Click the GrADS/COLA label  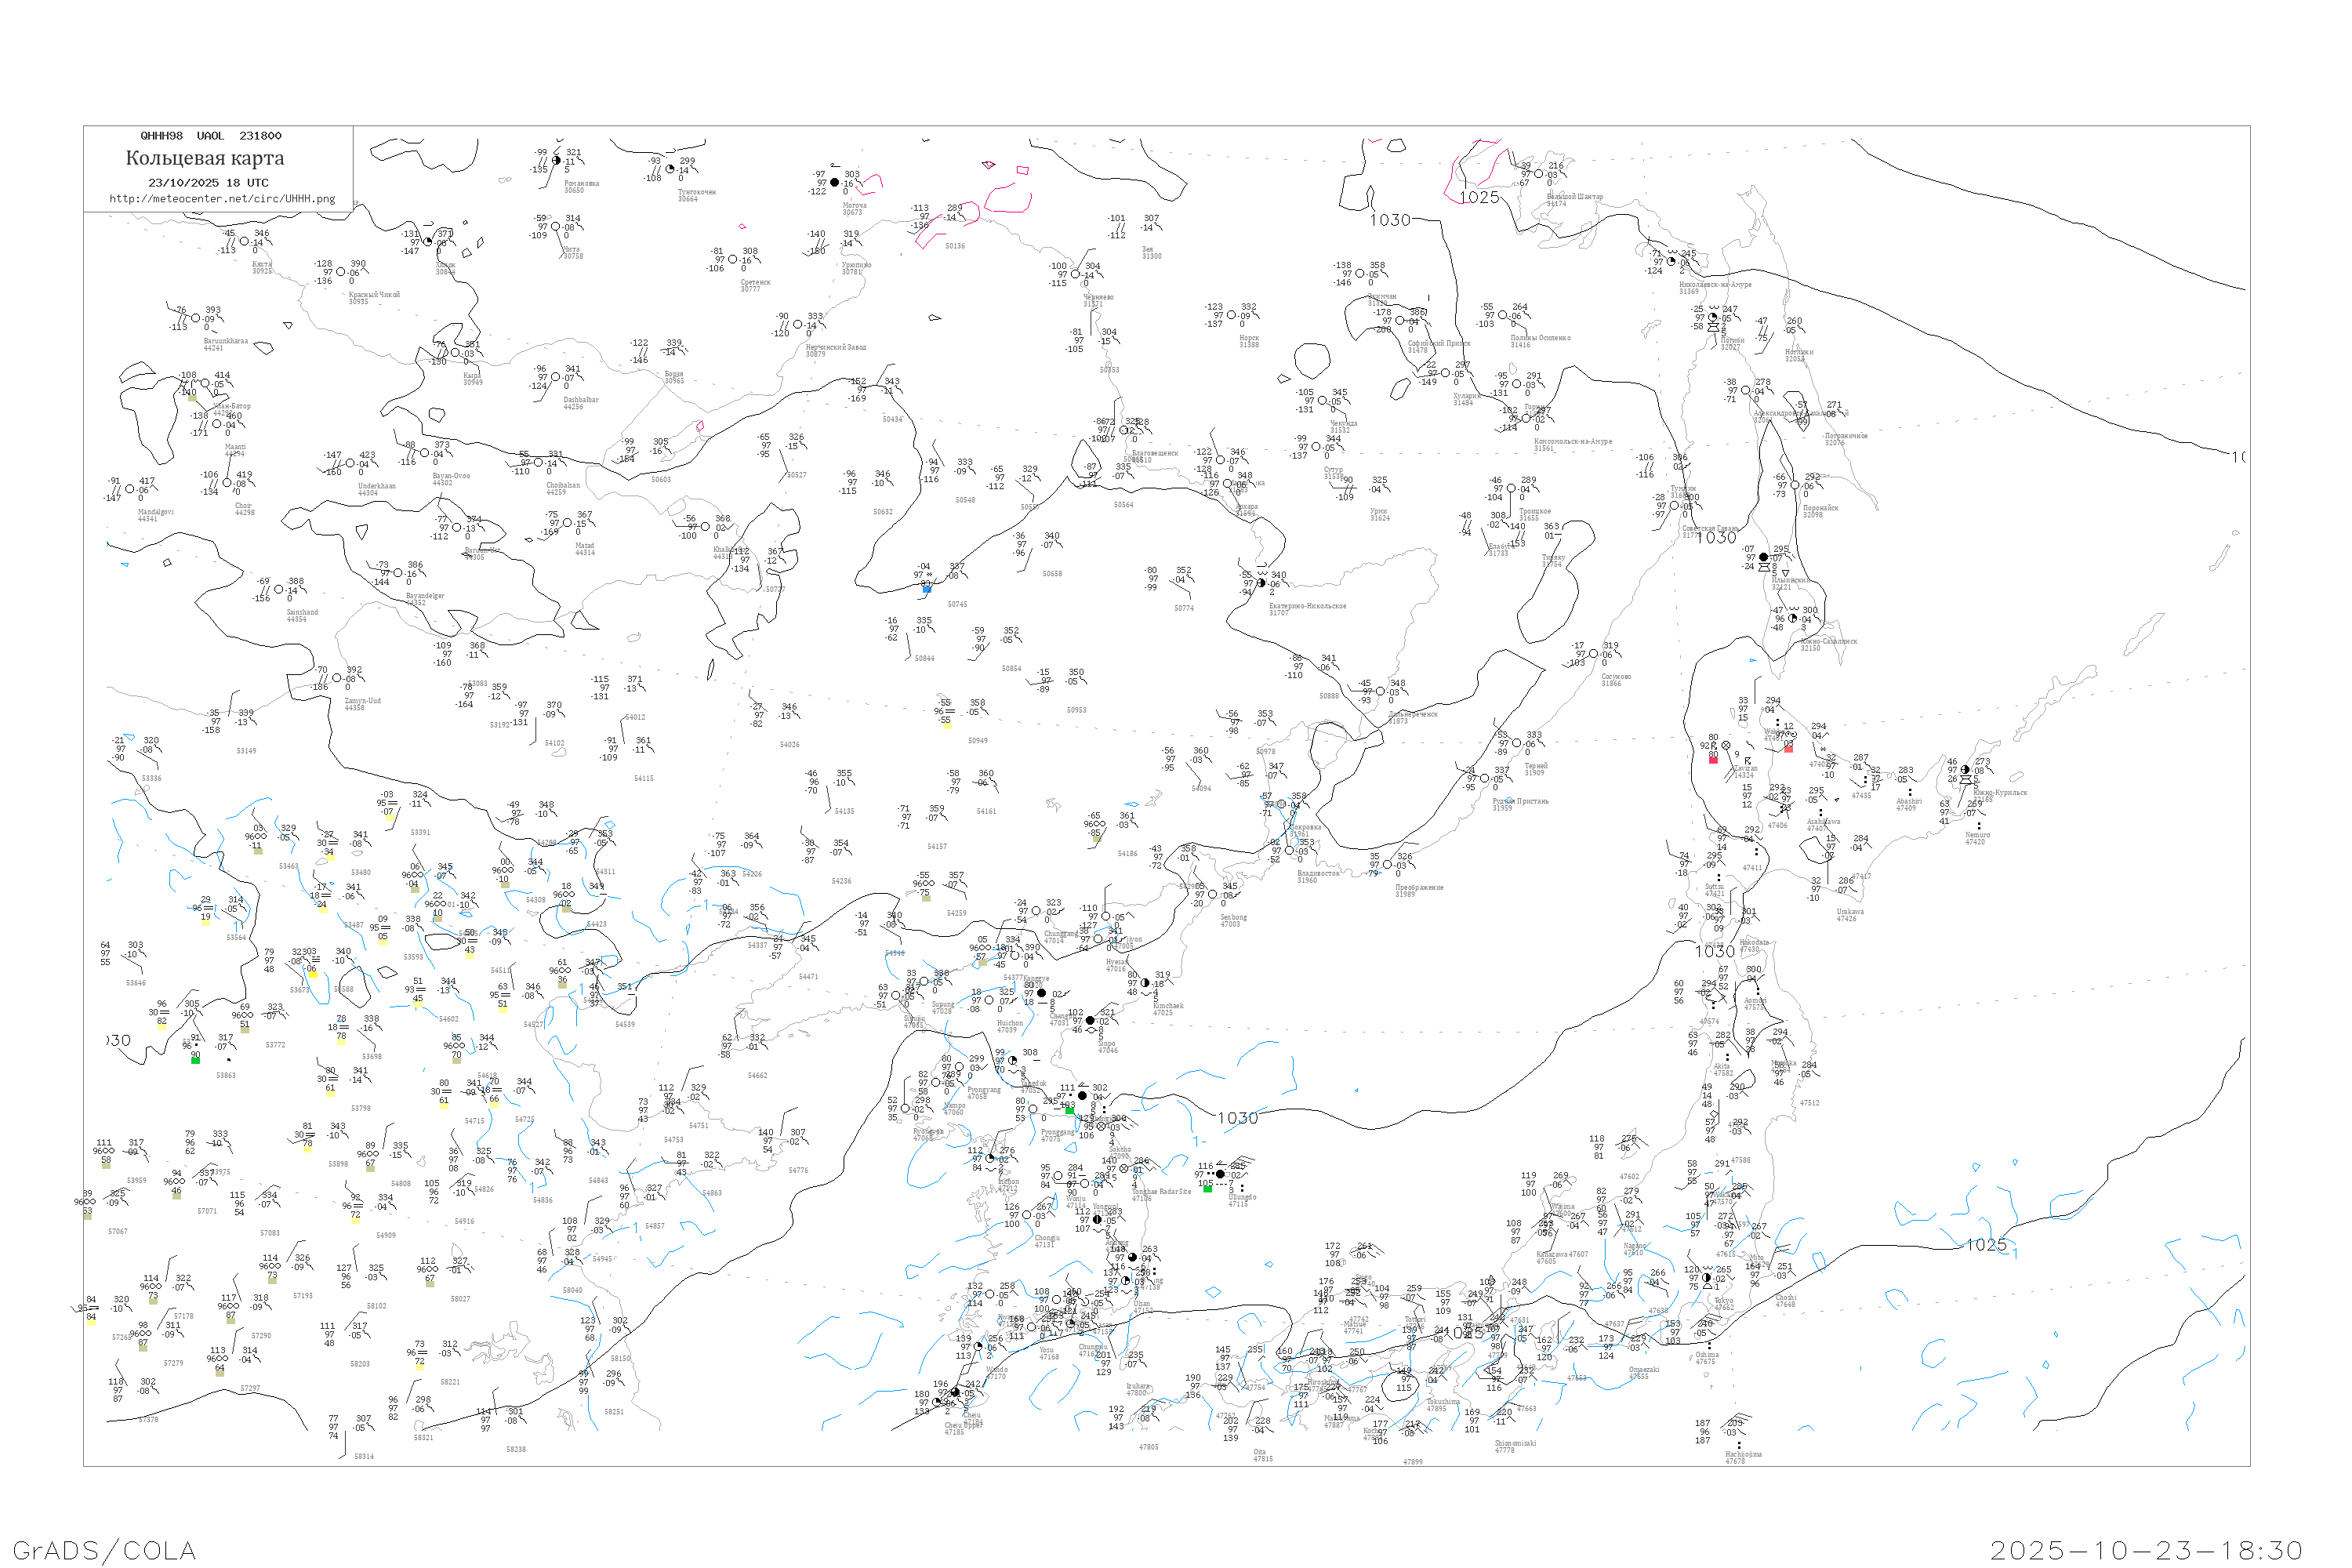(104, 1550)
